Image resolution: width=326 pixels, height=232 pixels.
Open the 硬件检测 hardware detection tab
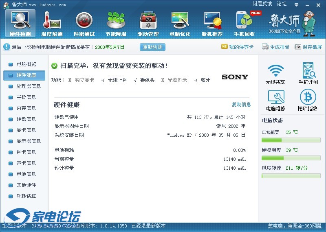20,24
